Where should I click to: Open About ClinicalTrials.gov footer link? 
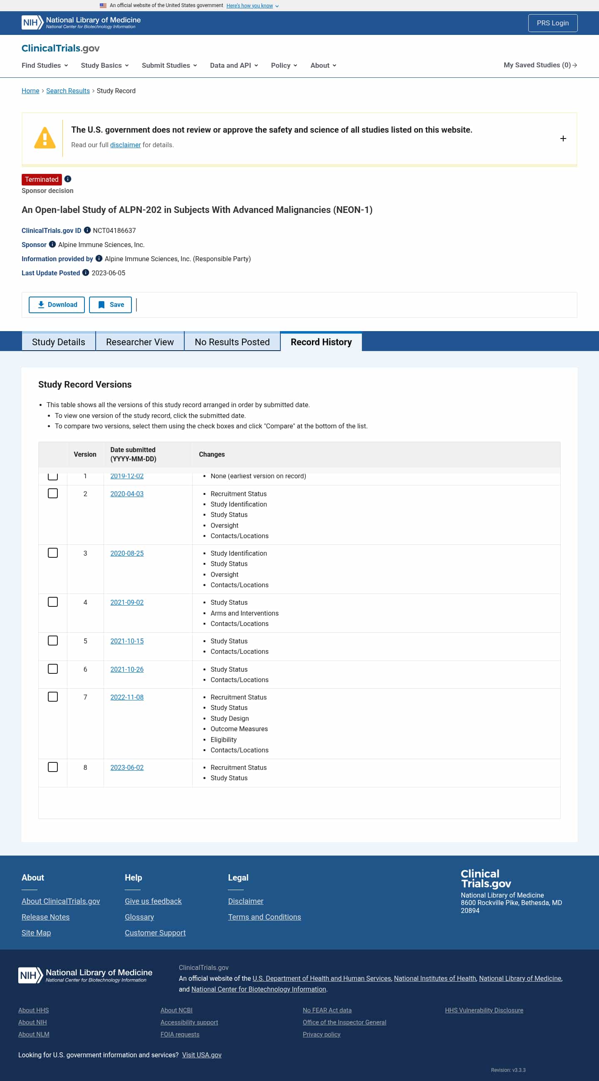[61, 901]
